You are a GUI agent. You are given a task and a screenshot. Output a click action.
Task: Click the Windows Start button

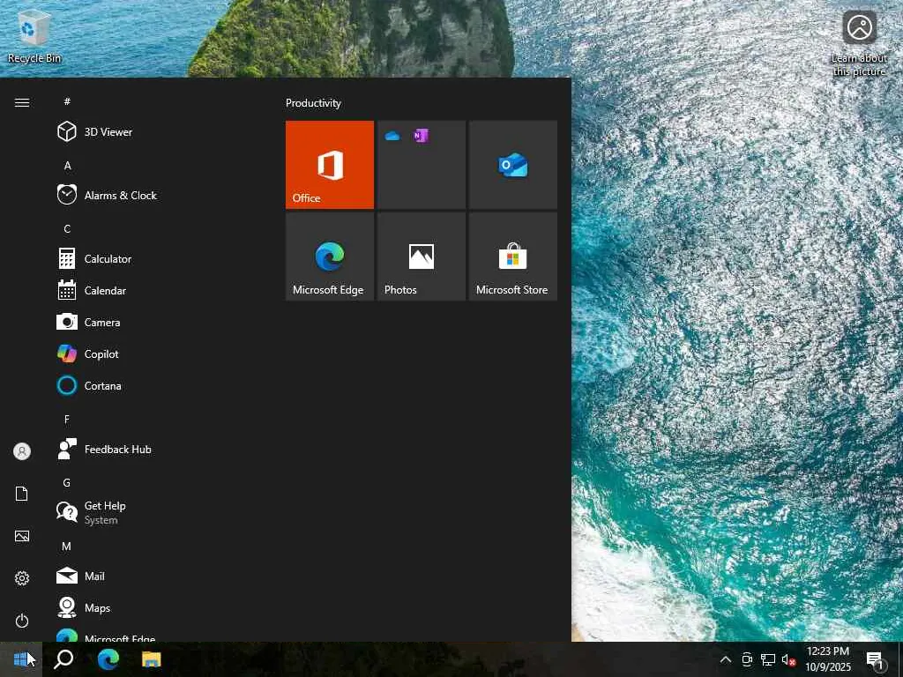click(21, 659)
